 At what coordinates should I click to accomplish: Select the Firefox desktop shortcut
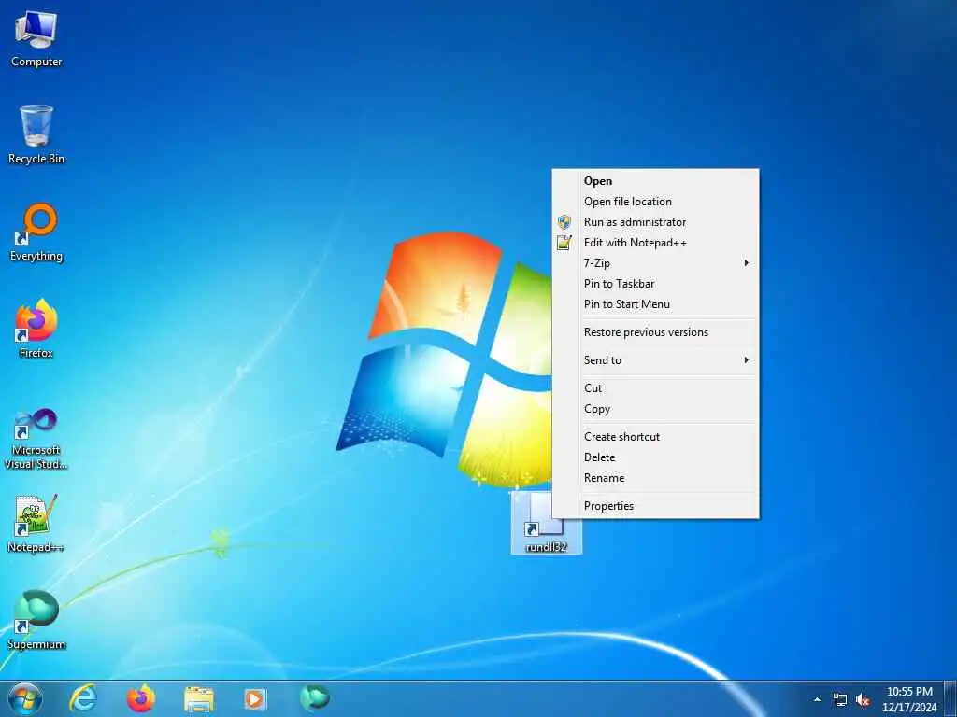pyautogui.click(x=36, y=330)
